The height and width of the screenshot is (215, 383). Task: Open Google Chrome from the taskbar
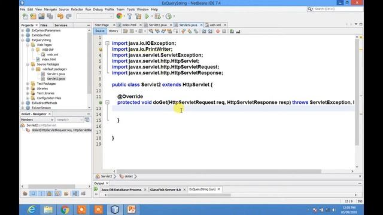(65, 210)
